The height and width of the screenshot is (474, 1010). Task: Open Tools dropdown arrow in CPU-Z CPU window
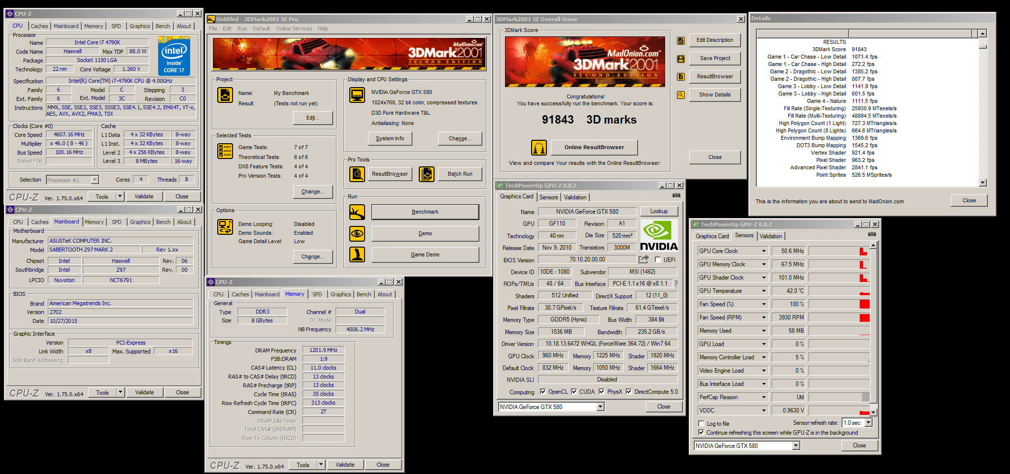pos(120,196)
